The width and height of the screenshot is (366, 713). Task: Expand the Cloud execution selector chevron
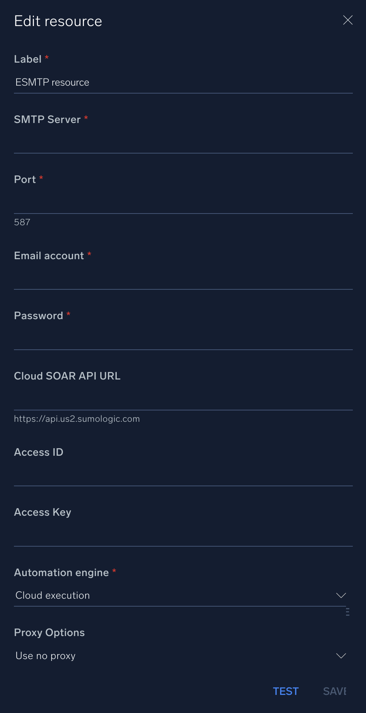click(341, 595)
